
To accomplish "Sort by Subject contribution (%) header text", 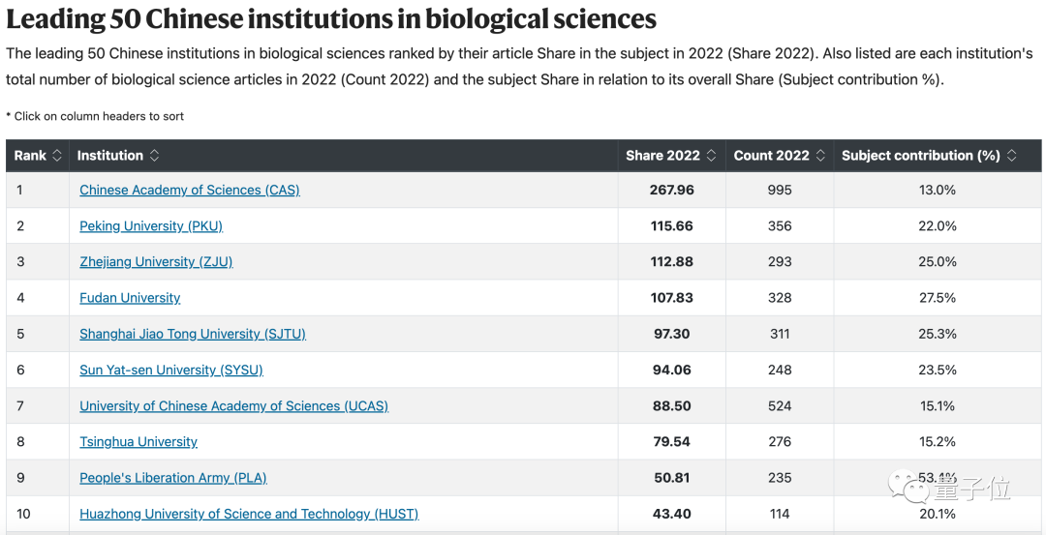I will tap(920, 156).
